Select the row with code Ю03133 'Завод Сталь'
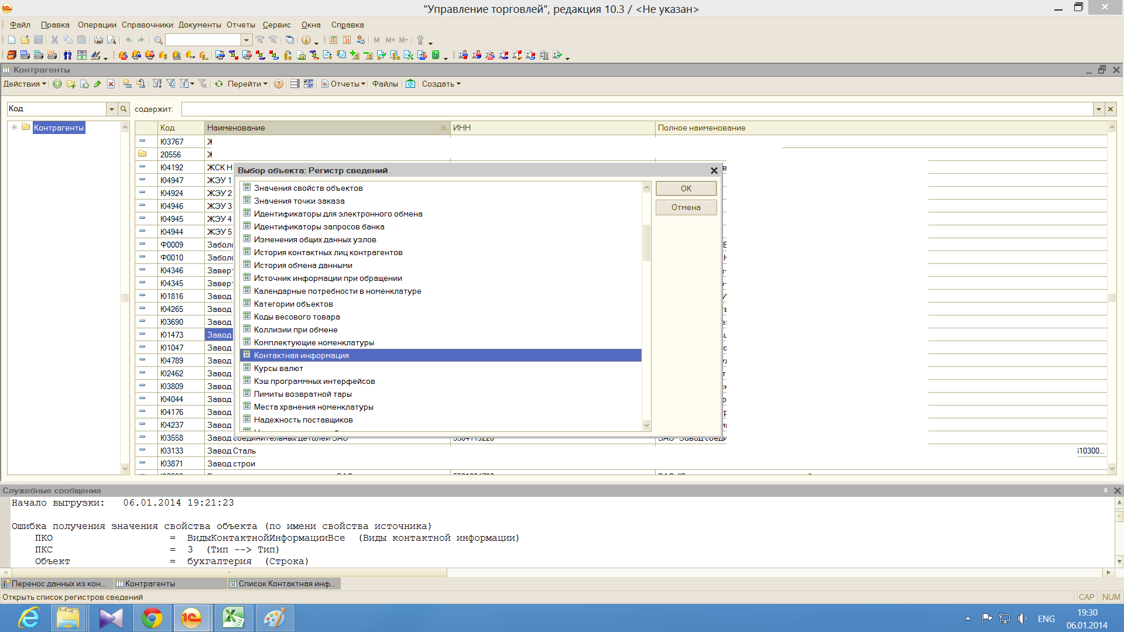Screen dimensions: 1124x632 [x=621, y=451]
